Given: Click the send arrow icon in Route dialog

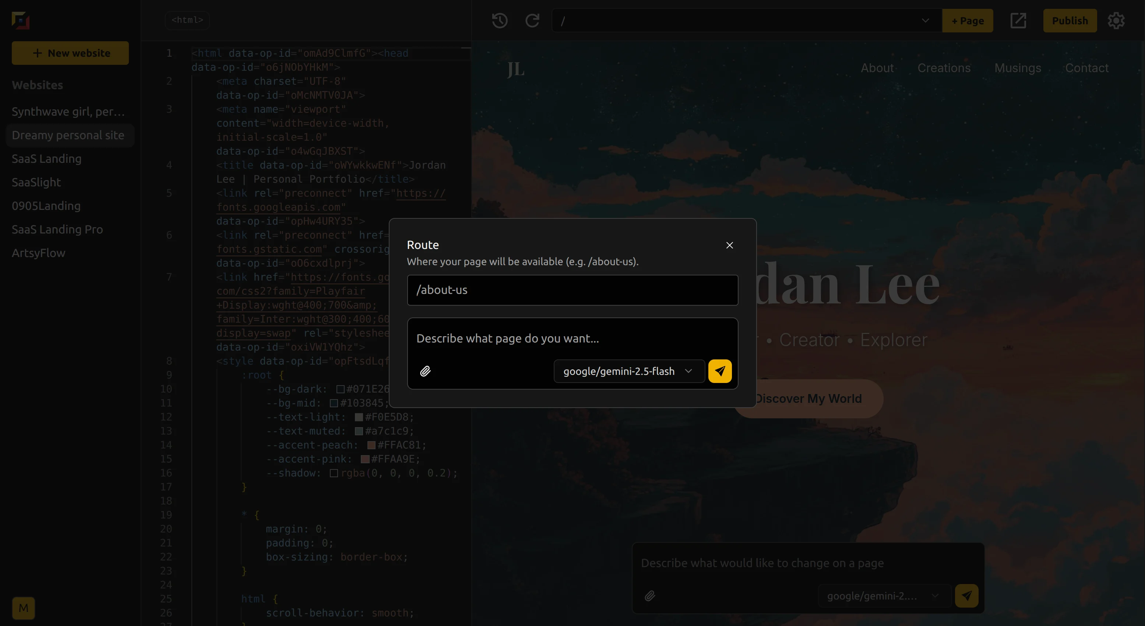Looking at the screenshot, I should coord(720,371).
